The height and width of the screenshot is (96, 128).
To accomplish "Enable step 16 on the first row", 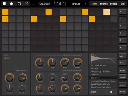I will [x=114, y=12].
